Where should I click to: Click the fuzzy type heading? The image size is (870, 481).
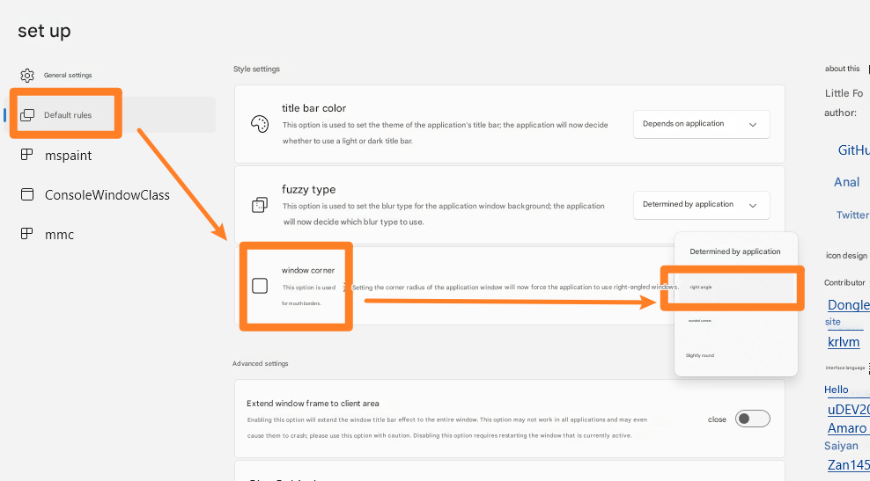pos(308,190)
